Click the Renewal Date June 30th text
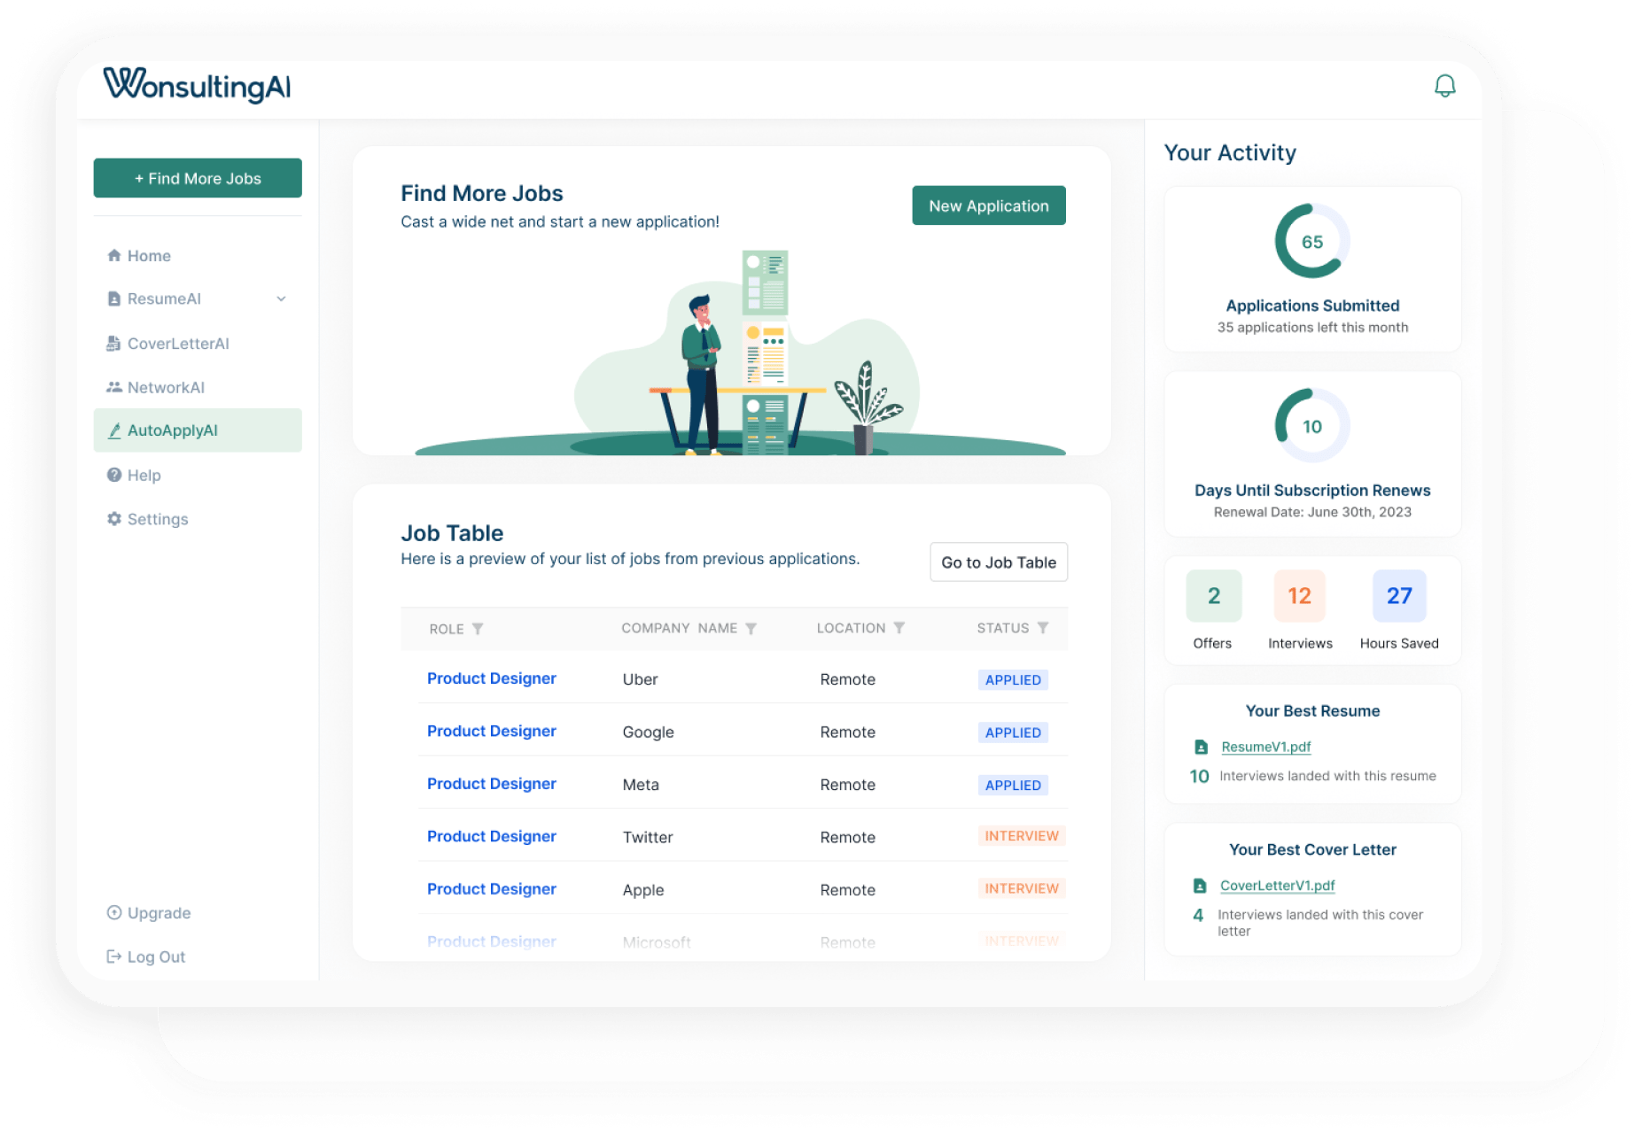 pos(1312,512)
